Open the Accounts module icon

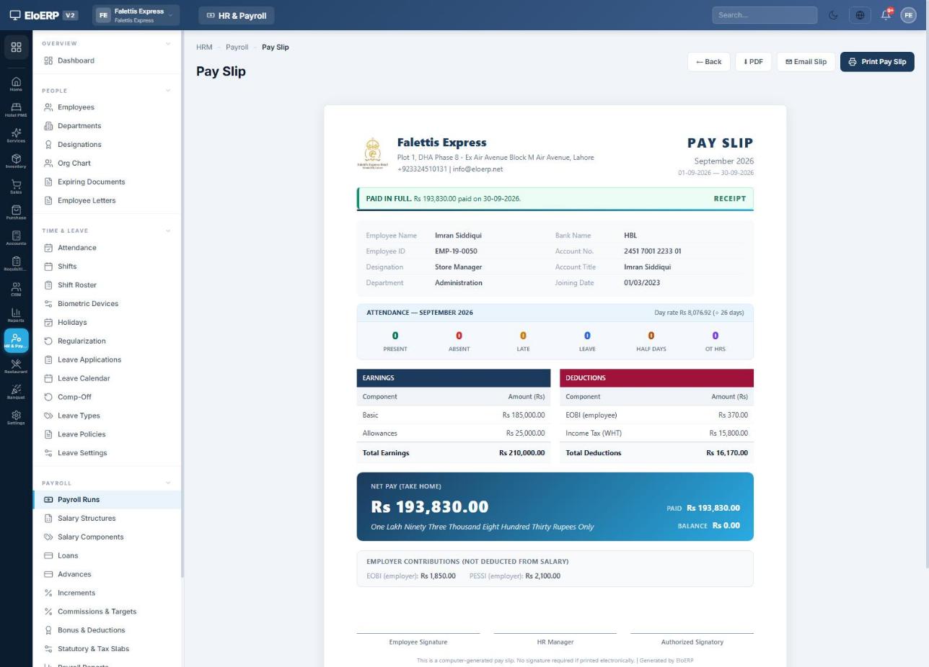[16, 238]
